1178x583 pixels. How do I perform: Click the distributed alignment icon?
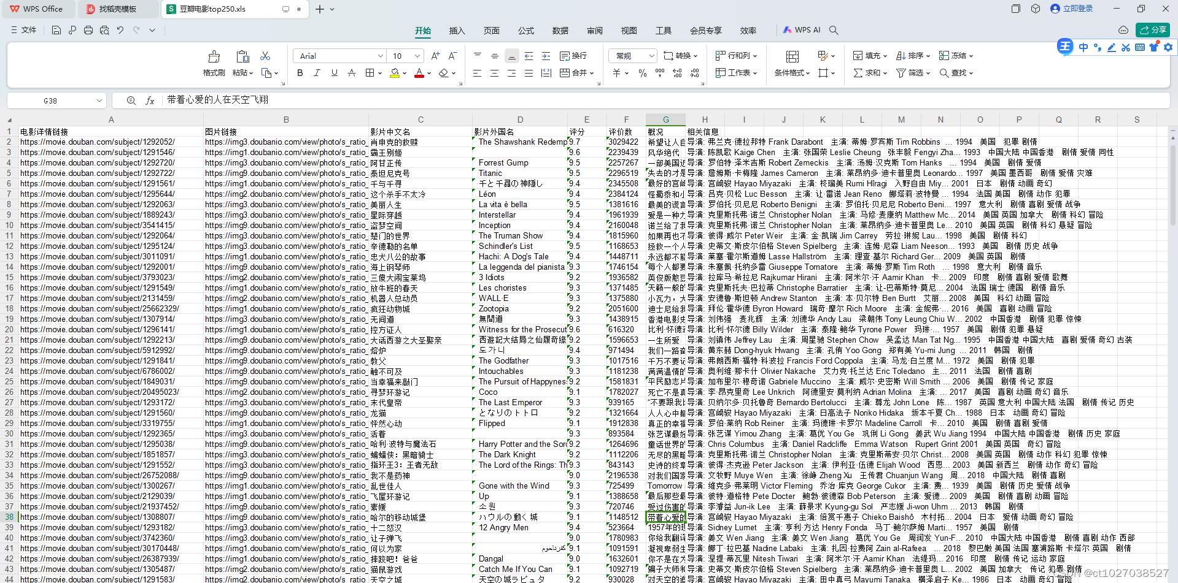point(546,73)
